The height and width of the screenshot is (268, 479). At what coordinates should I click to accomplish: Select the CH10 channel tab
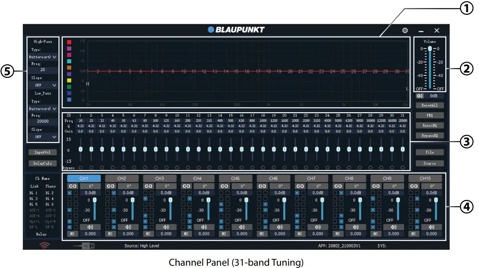pyautogui.click(x=425, y=178)
